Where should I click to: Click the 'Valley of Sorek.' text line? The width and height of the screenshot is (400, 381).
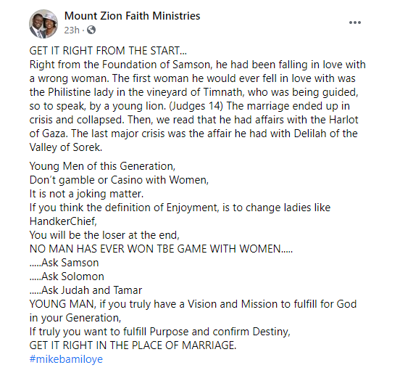click(x=66, y=147)
